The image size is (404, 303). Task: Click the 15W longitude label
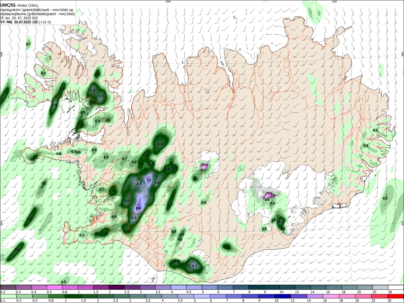pos(334,2)
